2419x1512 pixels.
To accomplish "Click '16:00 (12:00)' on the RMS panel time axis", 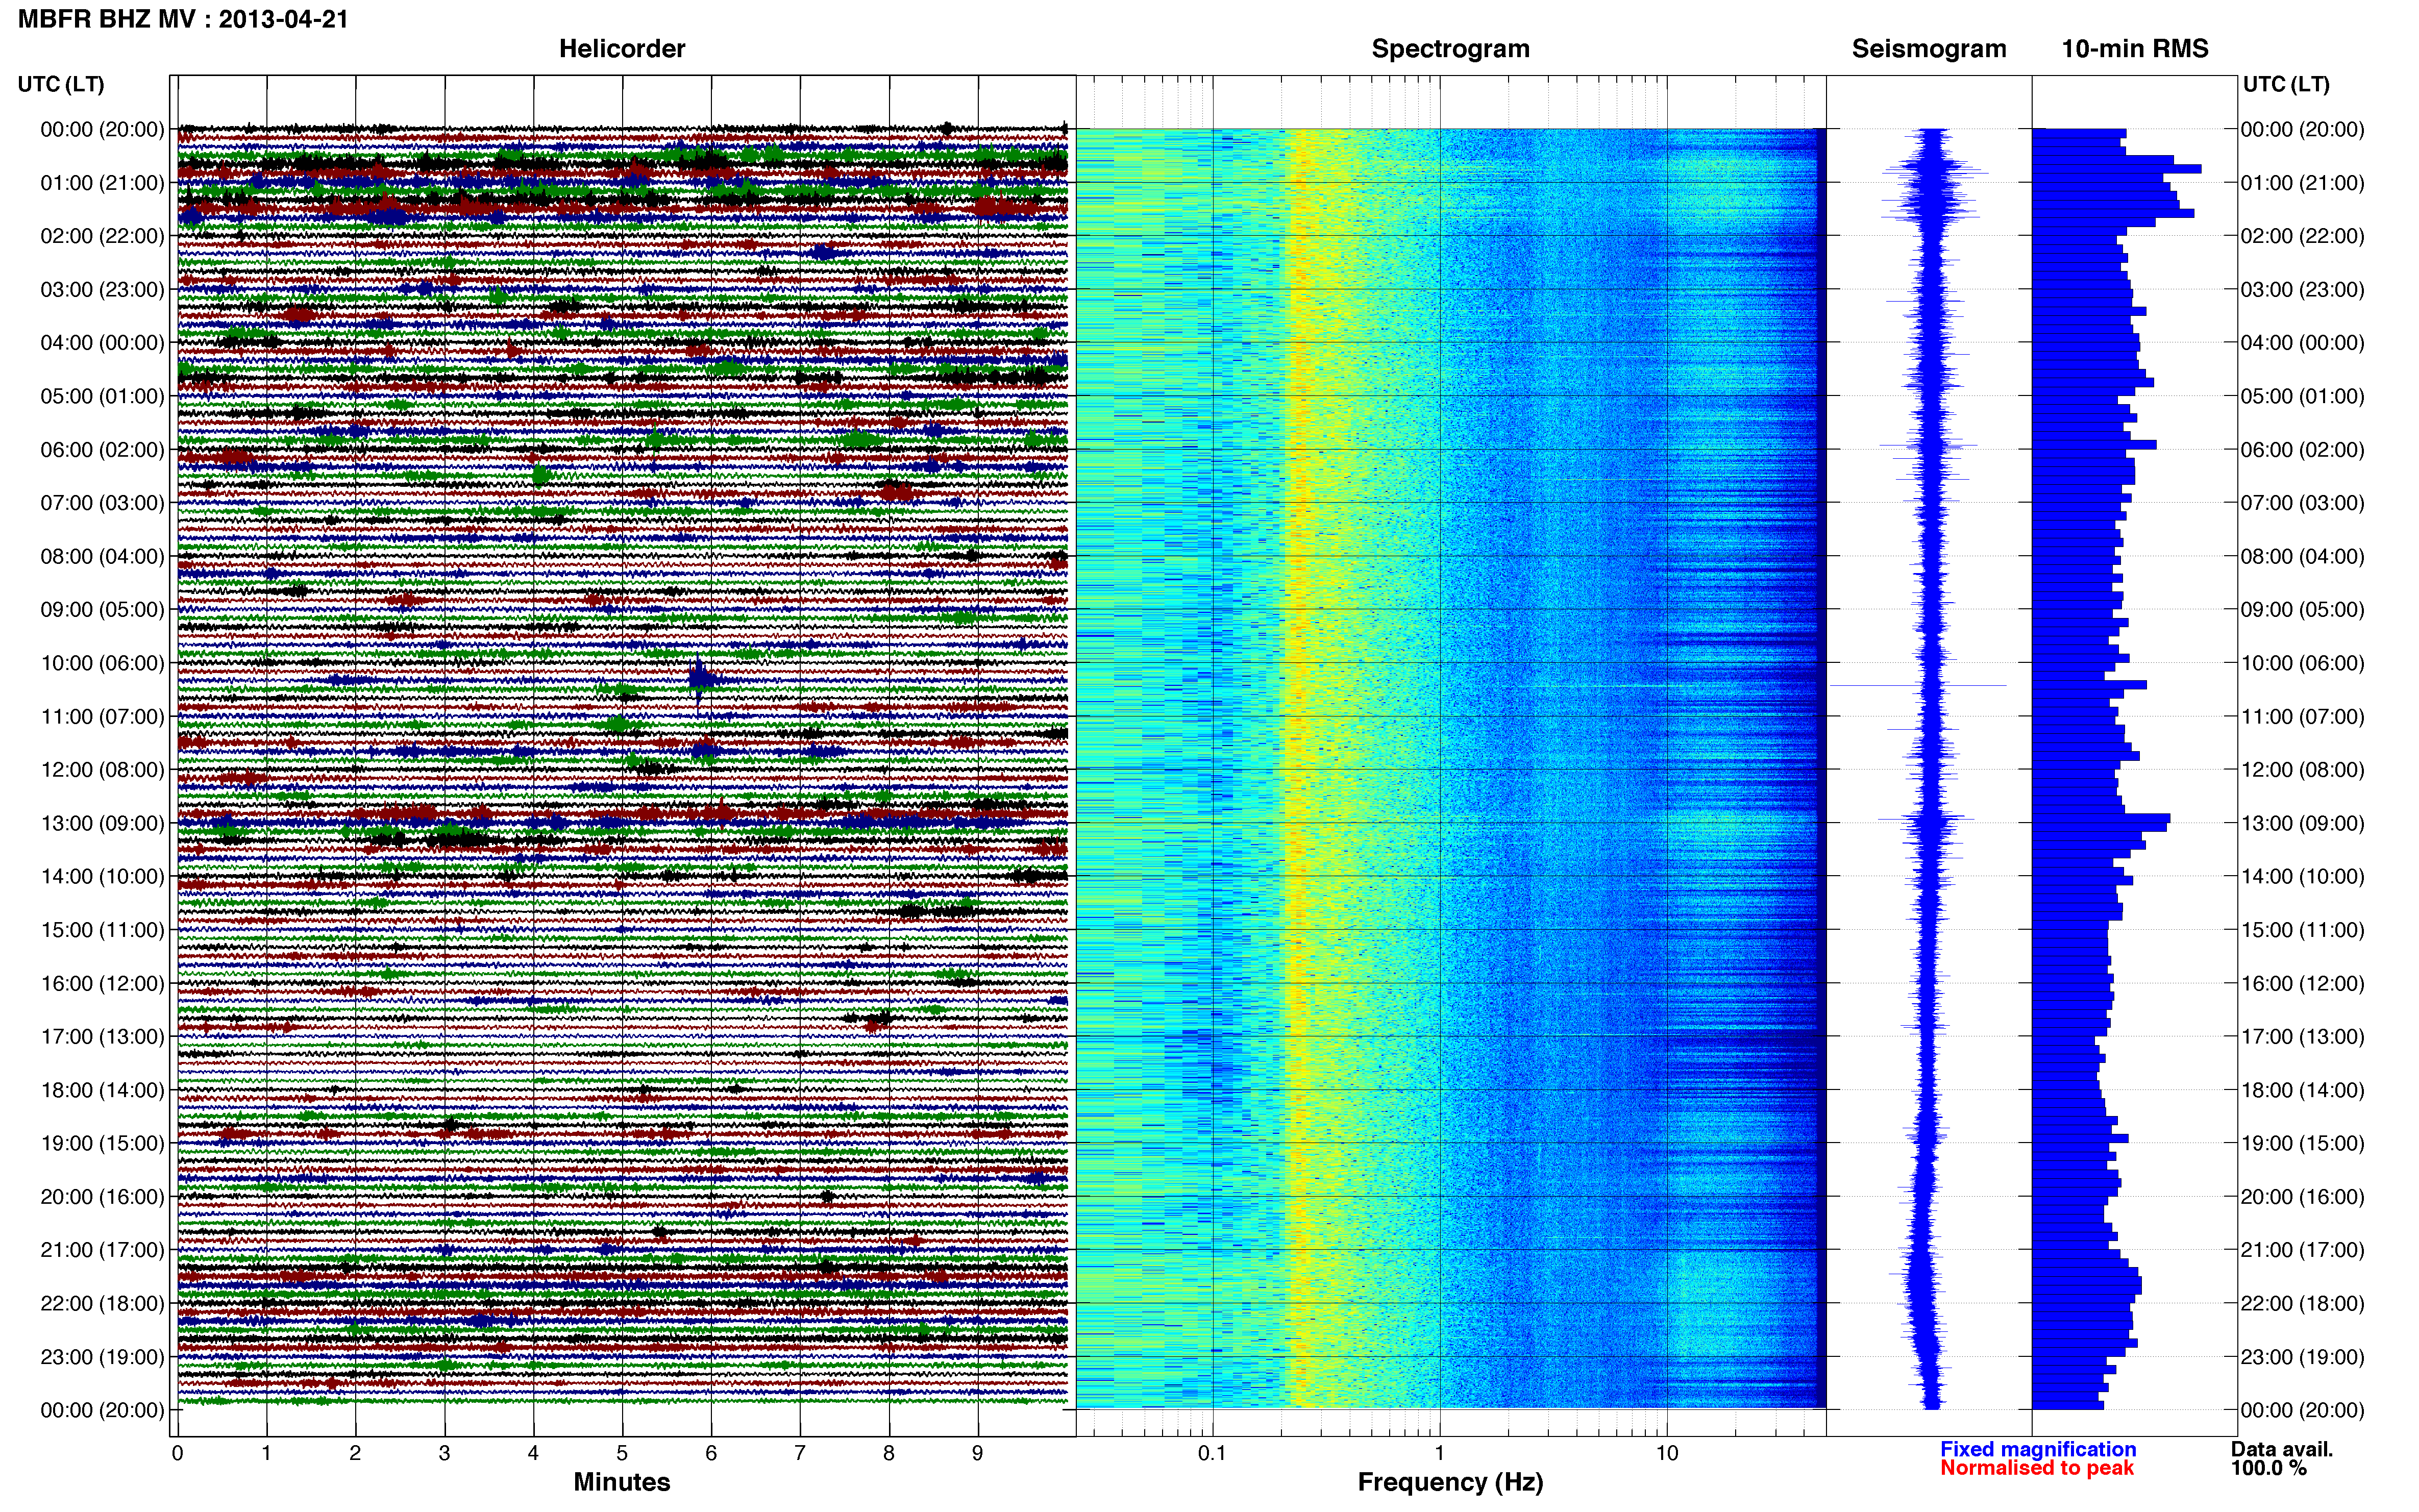I will 2302,984.
